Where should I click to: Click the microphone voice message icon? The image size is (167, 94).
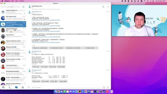(x=108, y=87)
